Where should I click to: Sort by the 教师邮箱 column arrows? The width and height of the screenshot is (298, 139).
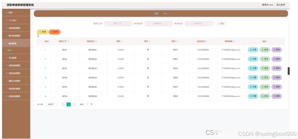[x=234, y=41]
